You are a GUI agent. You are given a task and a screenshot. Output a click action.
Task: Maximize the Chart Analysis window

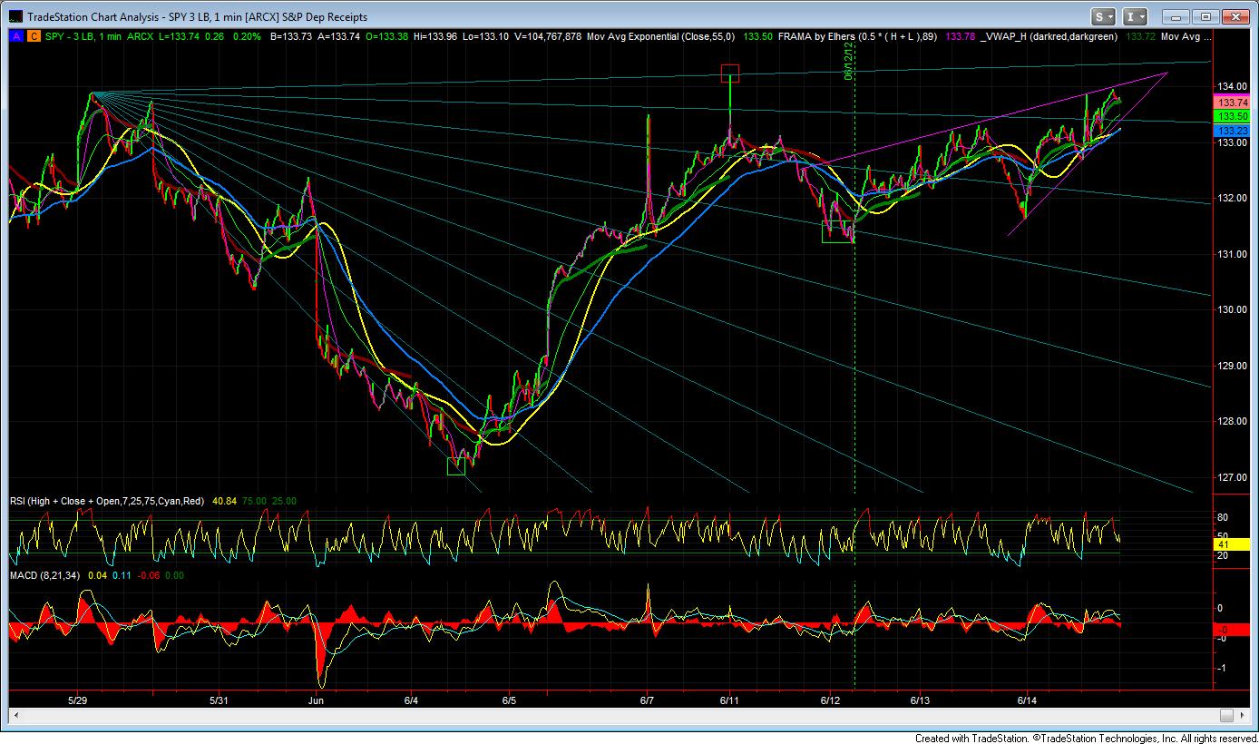coord(1205,16)
